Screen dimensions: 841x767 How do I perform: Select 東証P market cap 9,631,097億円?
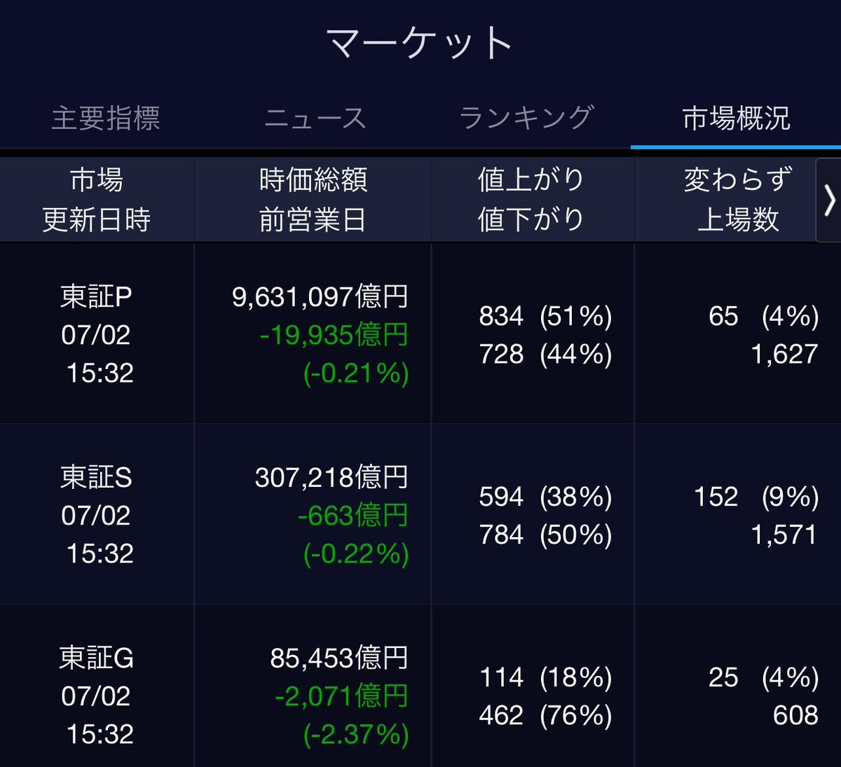point(320,297)
